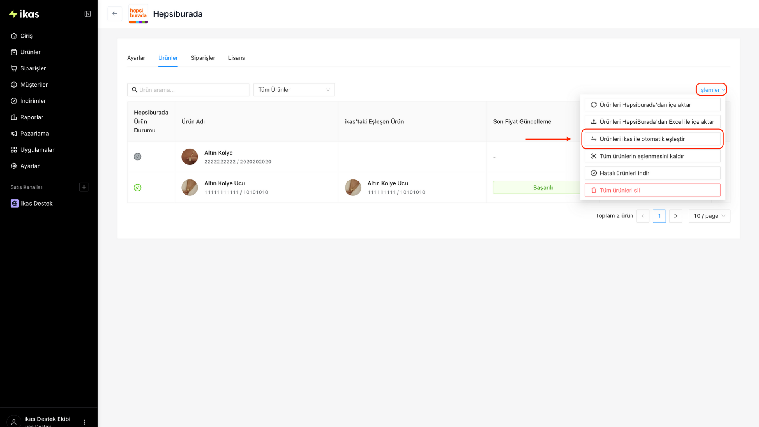Click the Altın Kolye product name
Screen dimensions: 759x427
coord(219,153)
